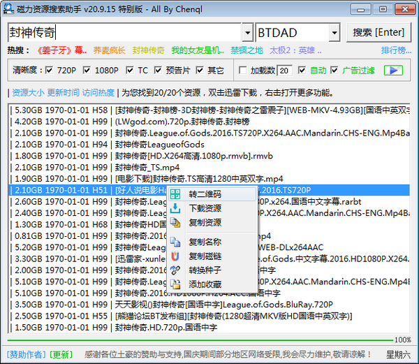The width and height of the screenshot is (419, 364).
Task: Toggle the 预告片 checkbox
Action: coord(158,71)
